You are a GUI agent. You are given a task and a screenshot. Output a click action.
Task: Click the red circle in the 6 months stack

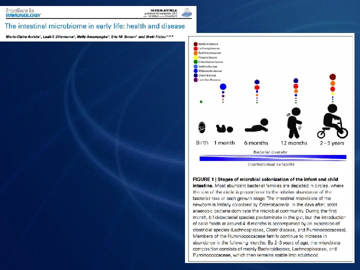[x=257, y=87]
